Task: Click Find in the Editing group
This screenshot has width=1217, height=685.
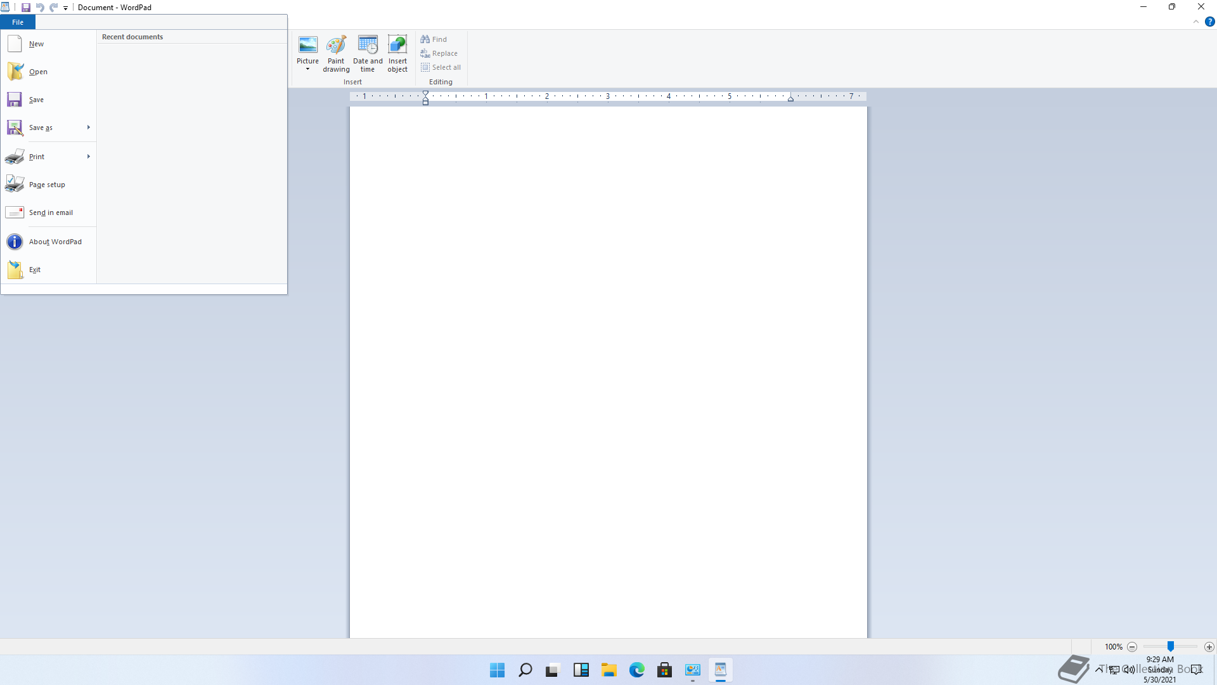Action: (x=434, y=39)
